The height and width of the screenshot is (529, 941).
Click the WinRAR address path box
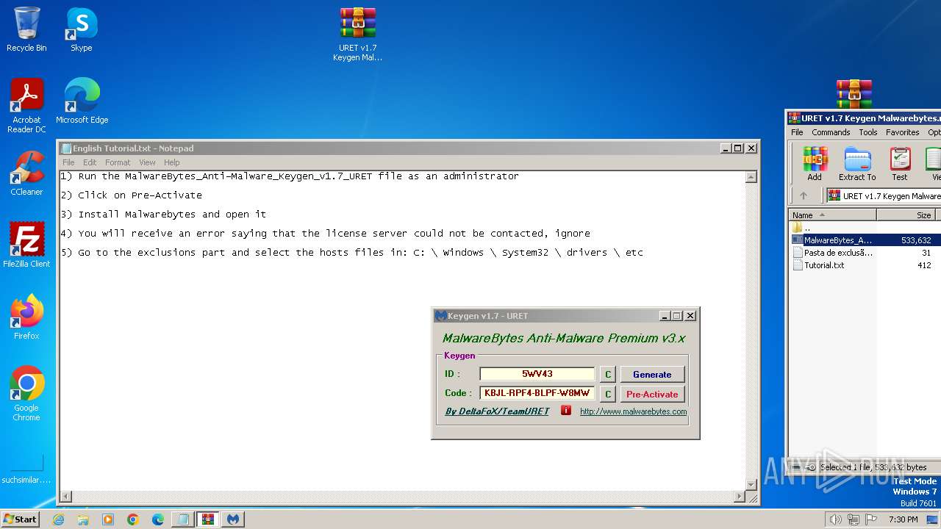[884, 195]
